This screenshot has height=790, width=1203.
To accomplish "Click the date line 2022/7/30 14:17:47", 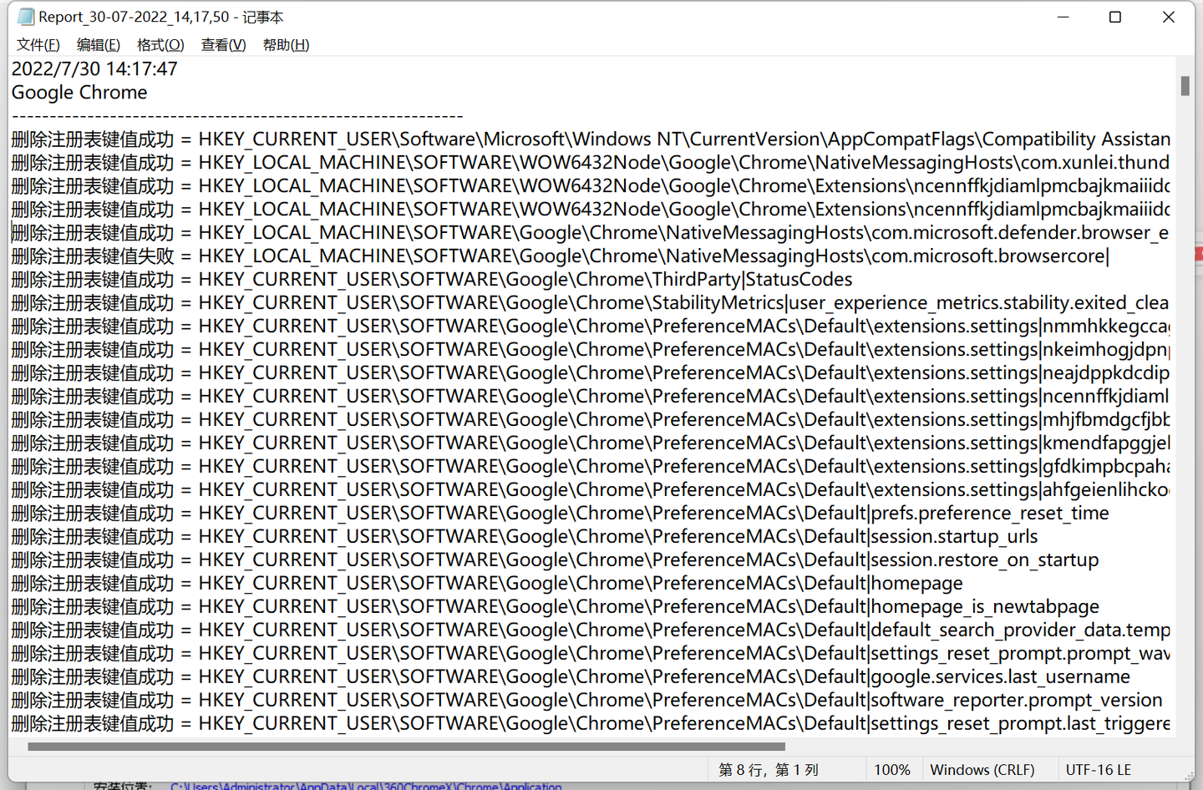I will click(x=94, y=69).
